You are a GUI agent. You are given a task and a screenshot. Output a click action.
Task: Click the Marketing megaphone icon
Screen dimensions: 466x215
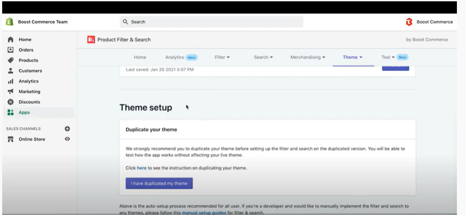coord(10,92)
